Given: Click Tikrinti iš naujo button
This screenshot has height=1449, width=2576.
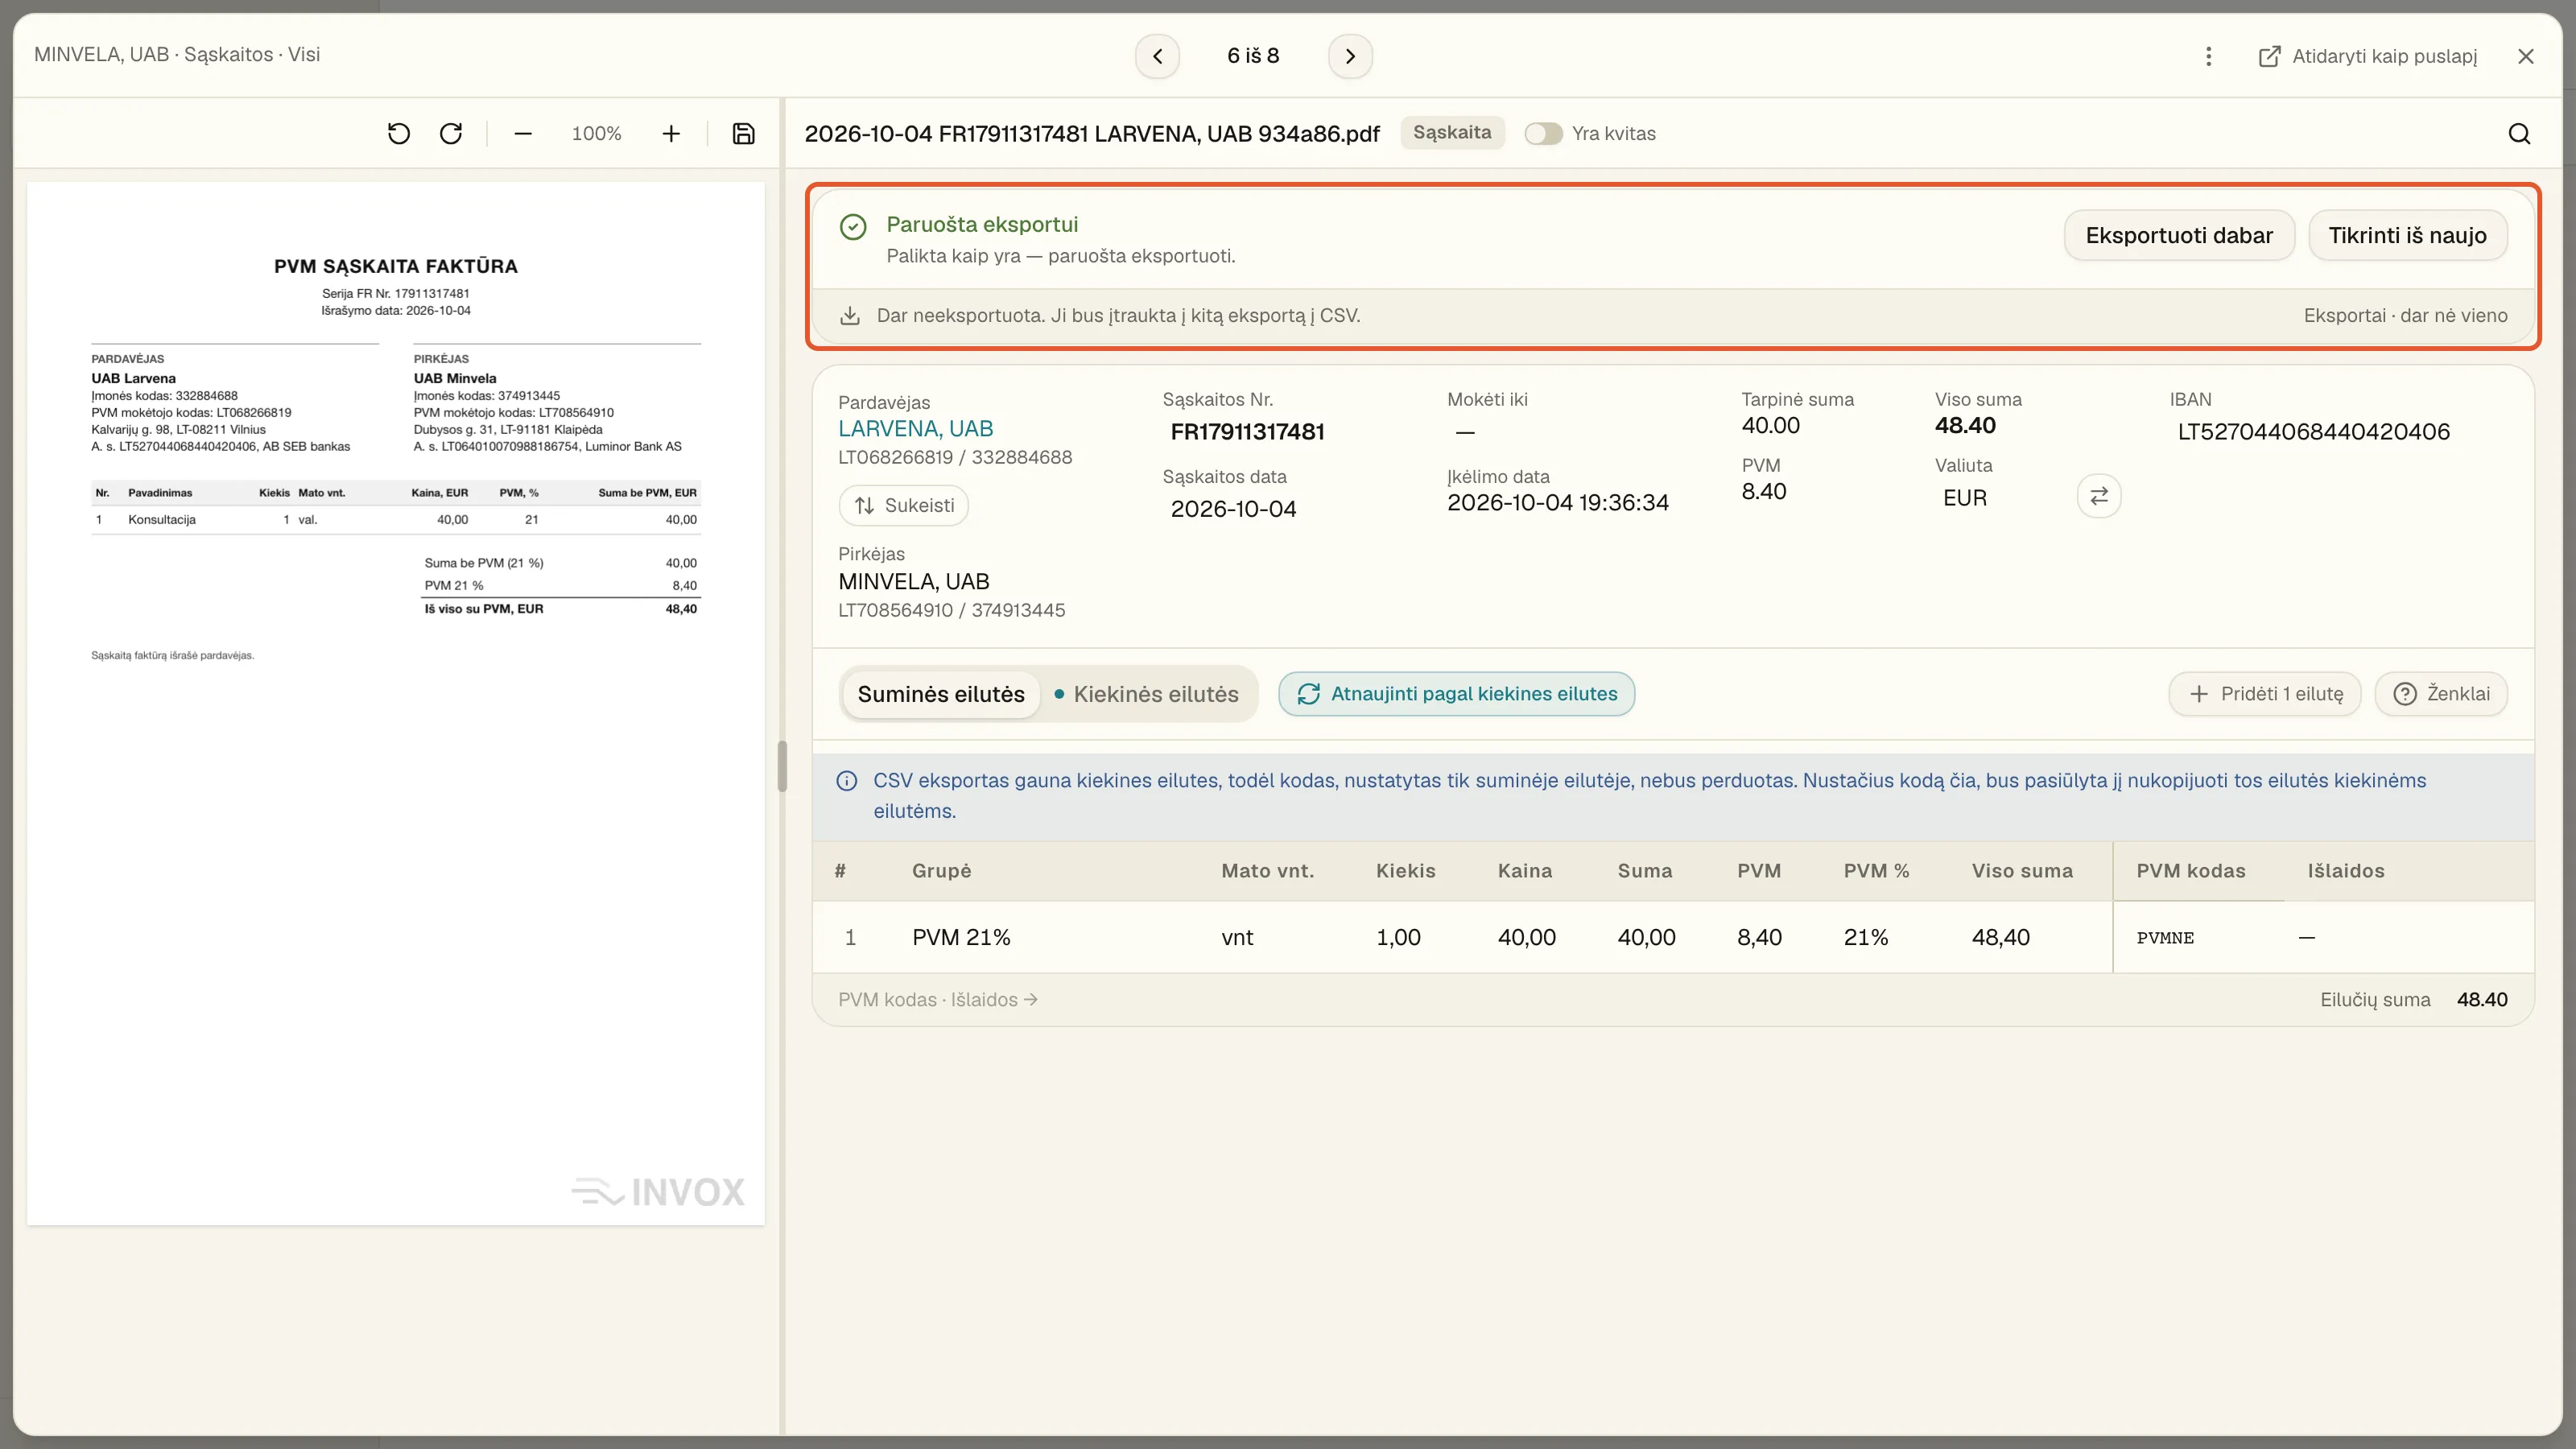Looking at the screenshot, I should coord(2406,235).
